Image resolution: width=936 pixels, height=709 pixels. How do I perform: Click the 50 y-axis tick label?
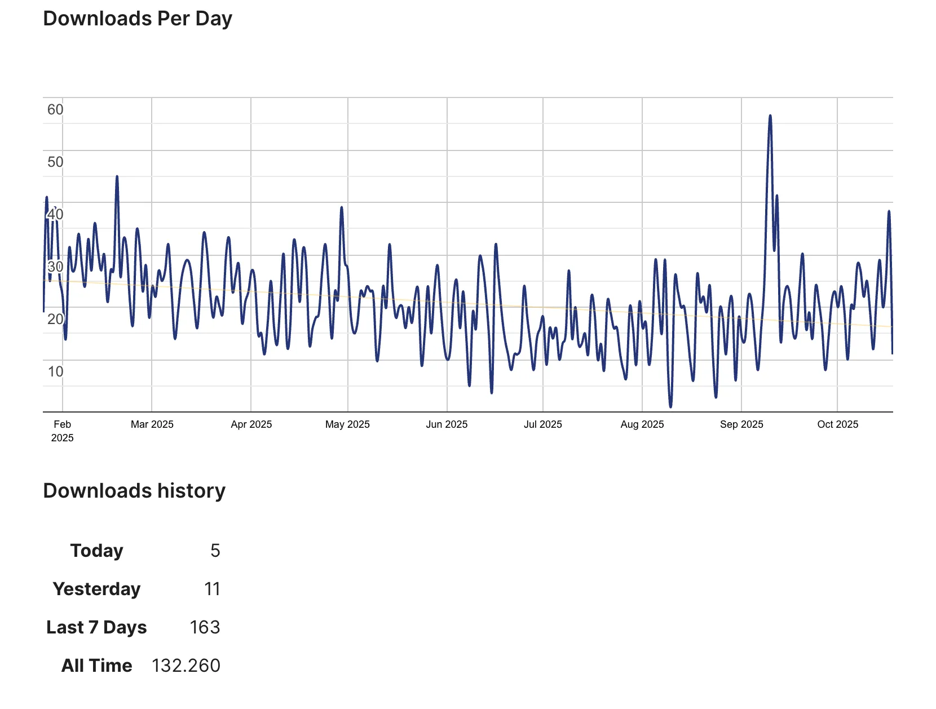[55, 162]
